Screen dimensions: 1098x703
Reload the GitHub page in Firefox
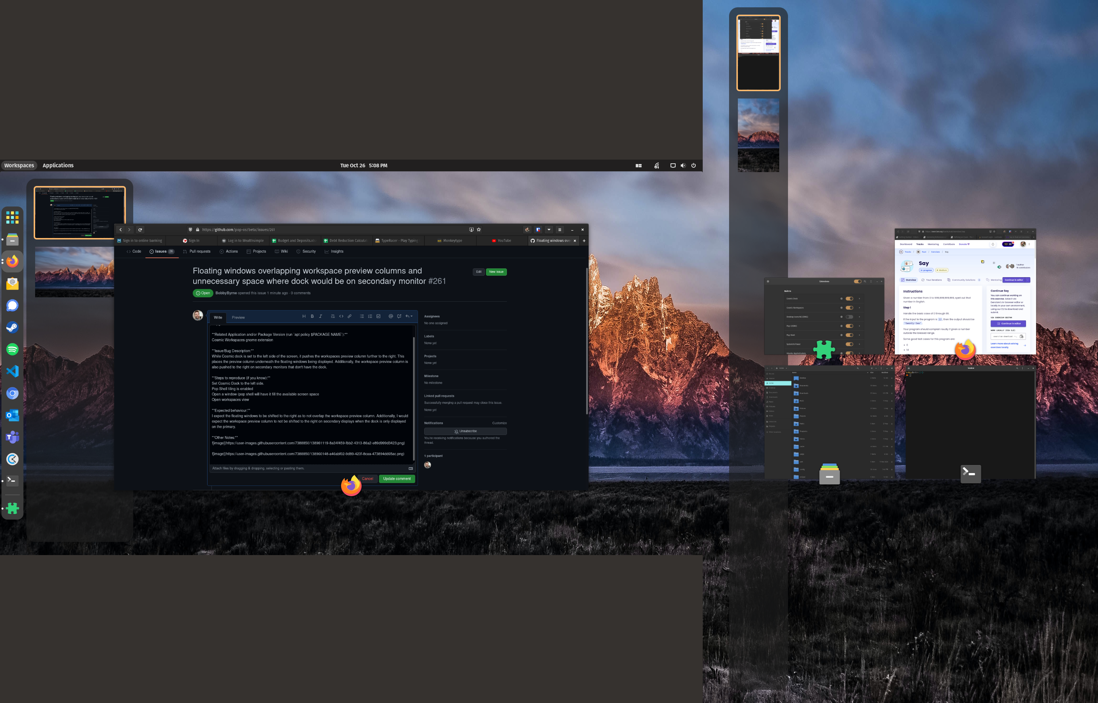tap(140, 230)
